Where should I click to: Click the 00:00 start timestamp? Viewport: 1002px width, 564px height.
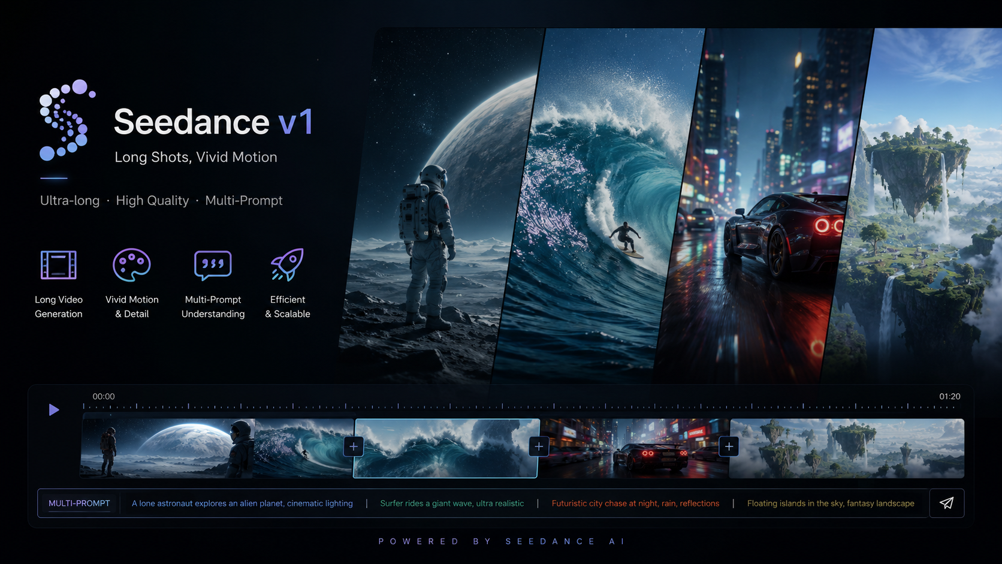pyautogui.click(x=104, y=396)
